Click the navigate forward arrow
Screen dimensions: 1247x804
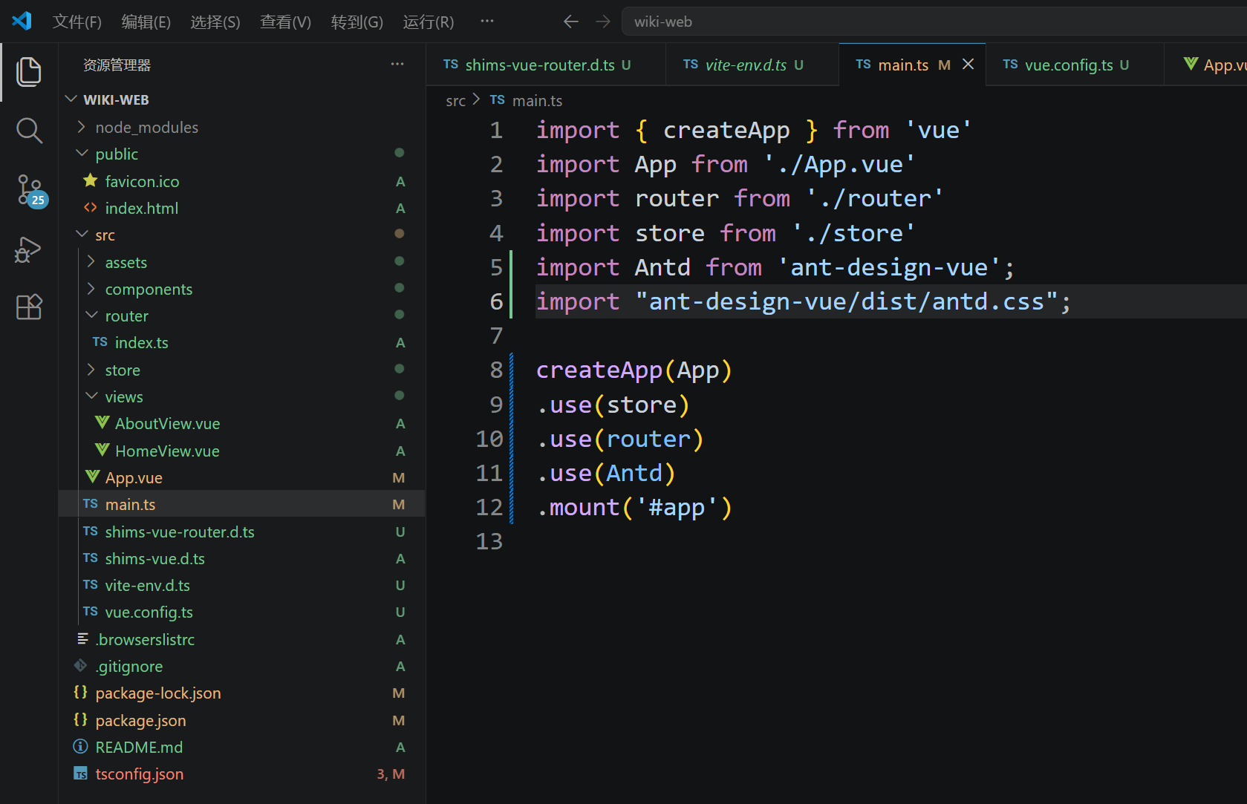603,22
